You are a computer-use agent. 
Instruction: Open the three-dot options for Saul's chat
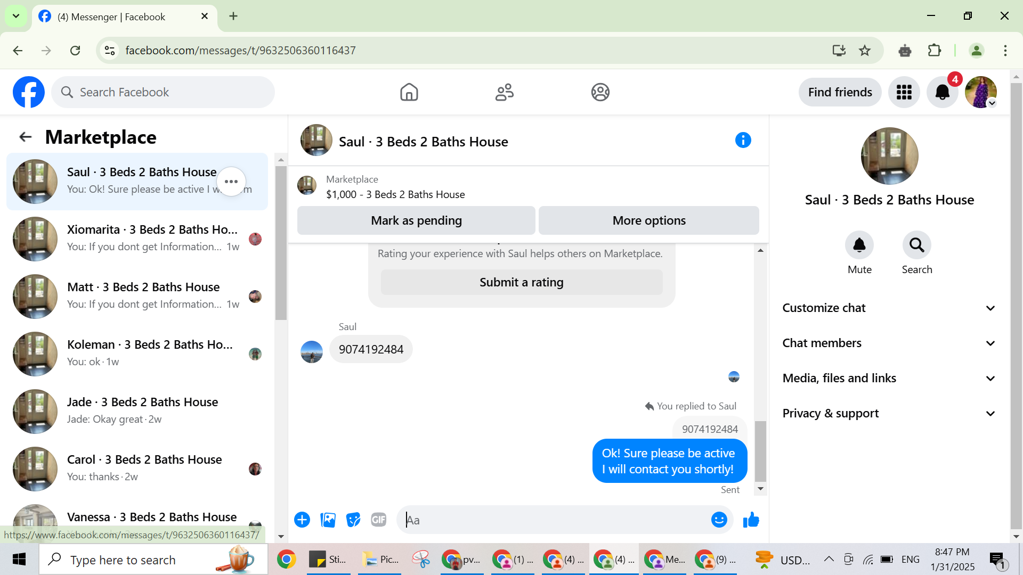click(x=231, y=182)
